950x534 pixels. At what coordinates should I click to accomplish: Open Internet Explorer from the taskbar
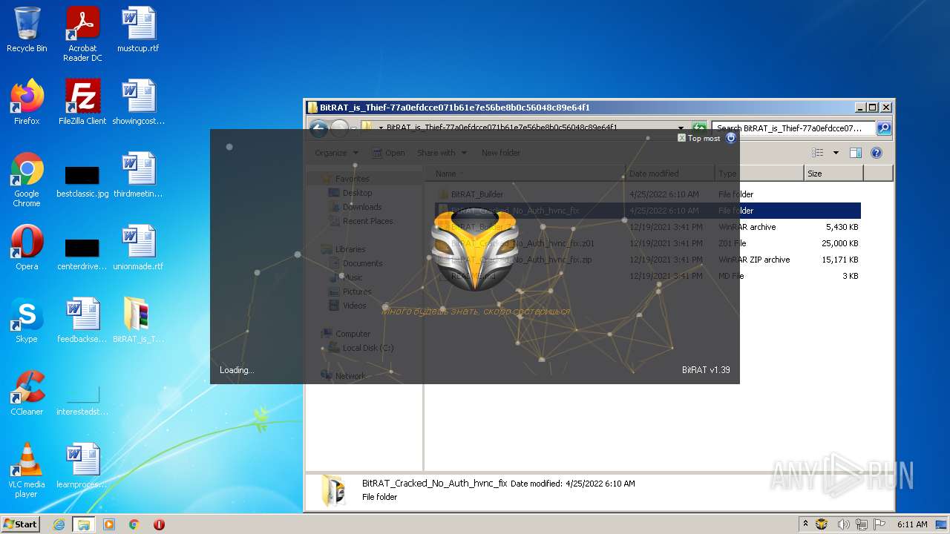(59, 524)
